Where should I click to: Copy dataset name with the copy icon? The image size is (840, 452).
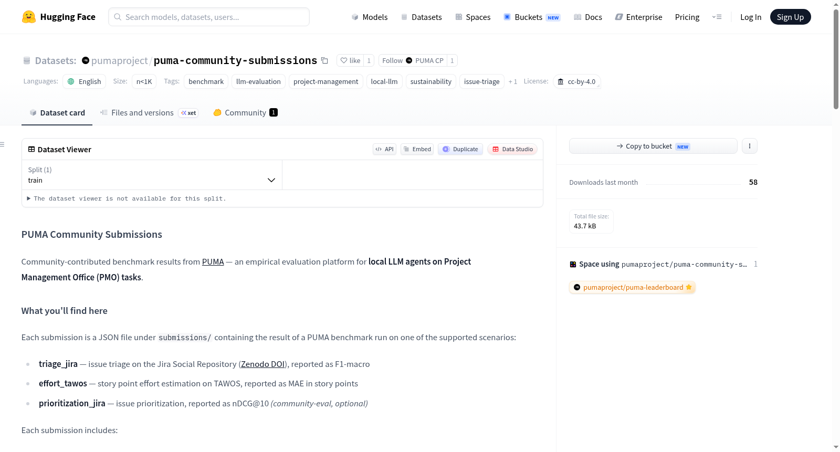[x=324, y=60]
